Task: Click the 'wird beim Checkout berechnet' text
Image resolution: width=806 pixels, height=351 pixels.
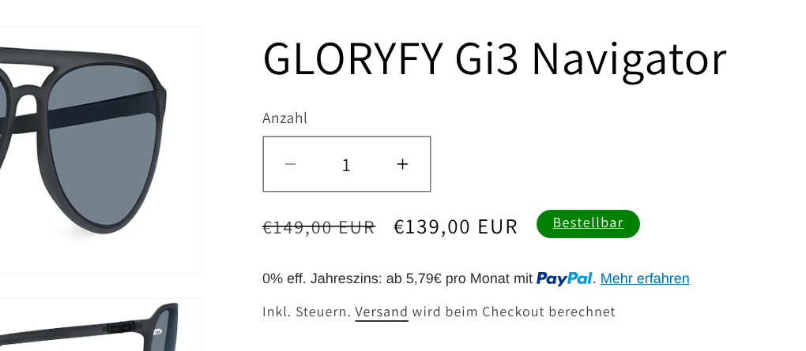Action: click(x=514, y=312)
